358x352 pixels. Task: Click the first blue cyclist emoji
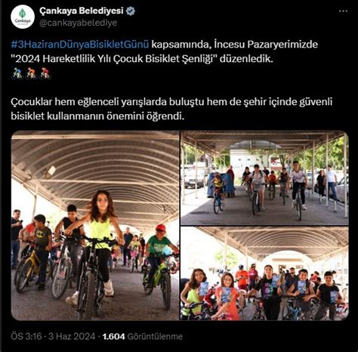(17, 73)
